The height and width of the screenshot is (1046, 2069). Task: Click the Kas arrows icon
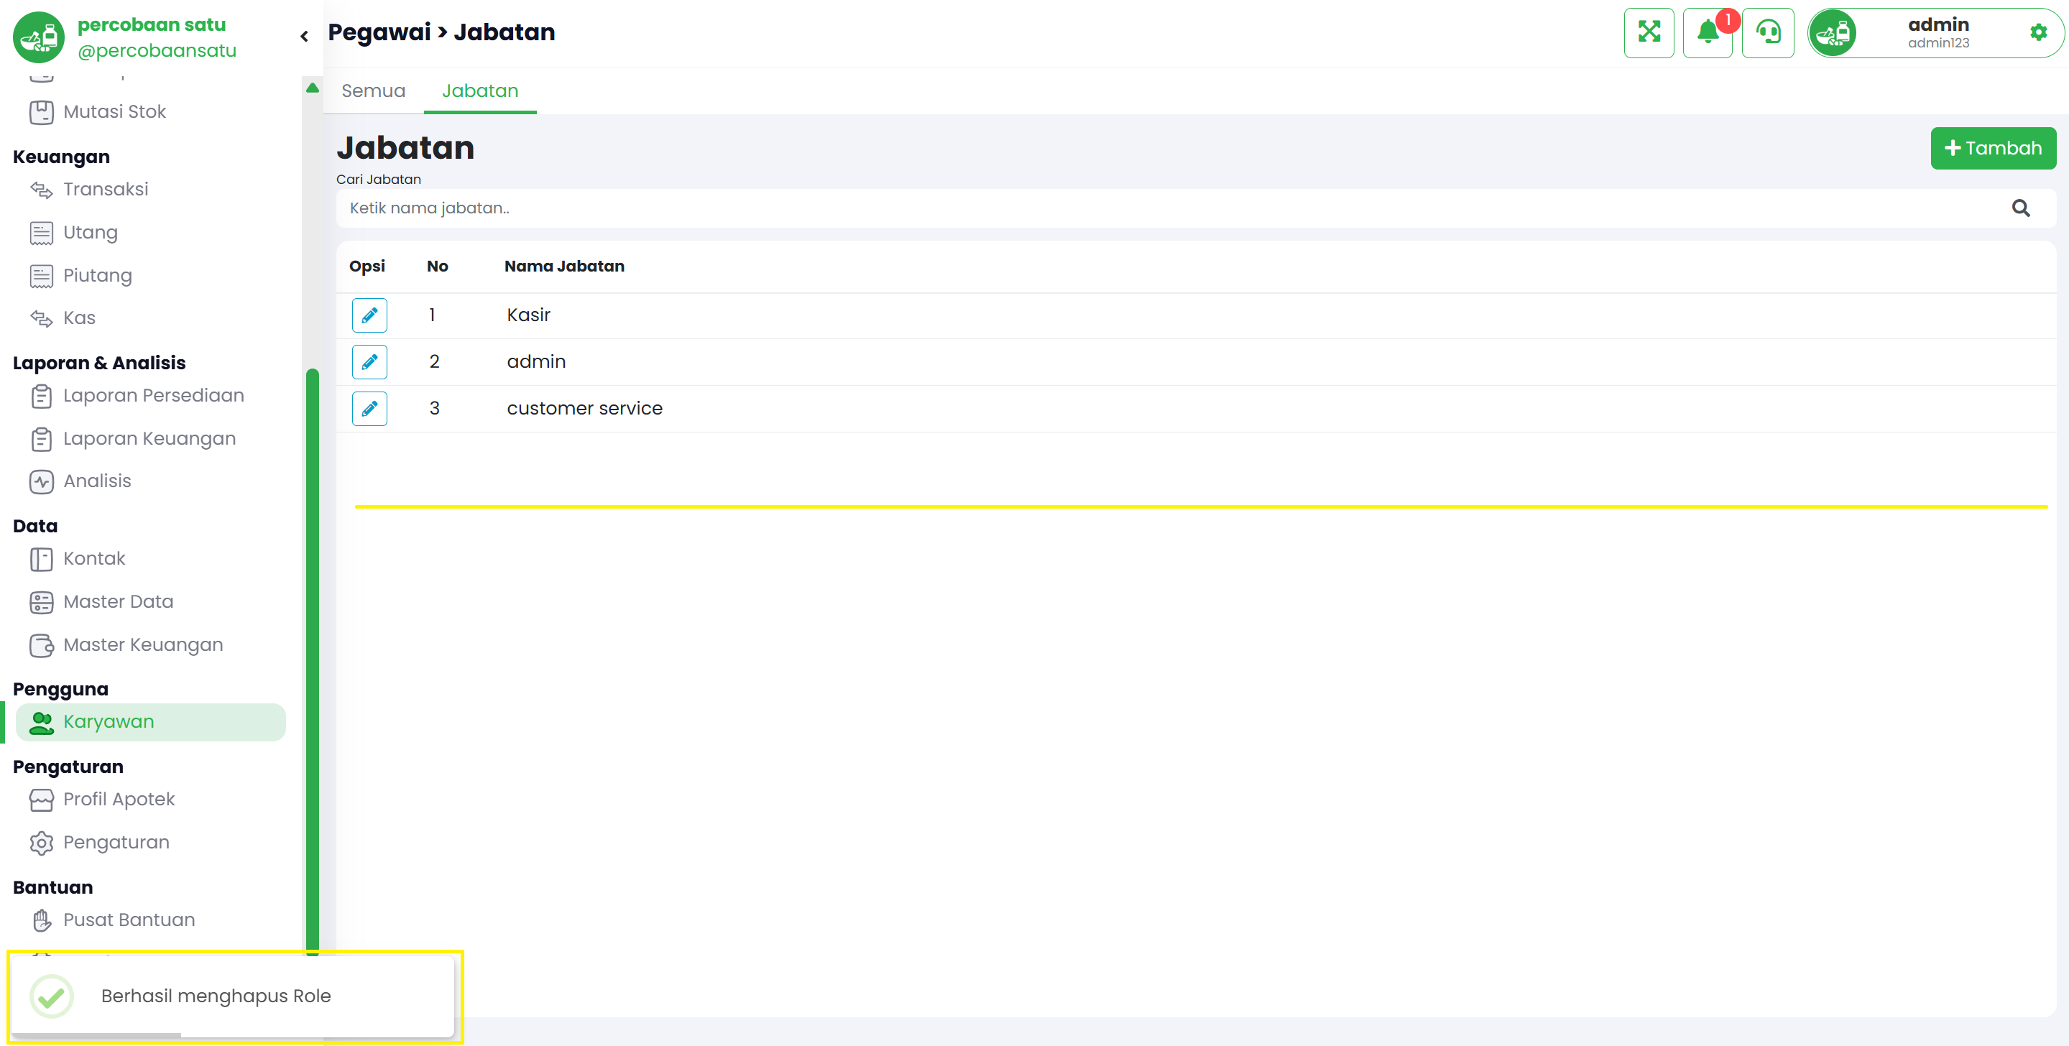[42, 319]
